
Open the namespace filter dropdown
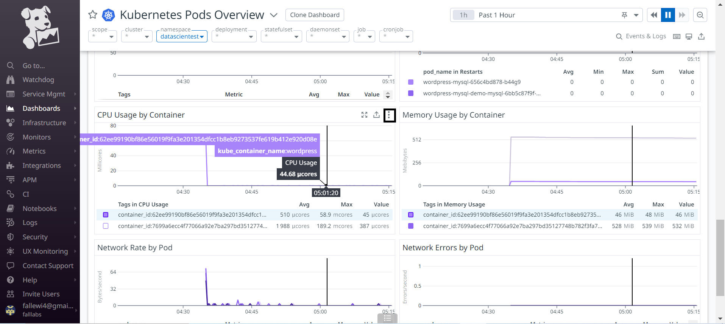click(182, 37)
